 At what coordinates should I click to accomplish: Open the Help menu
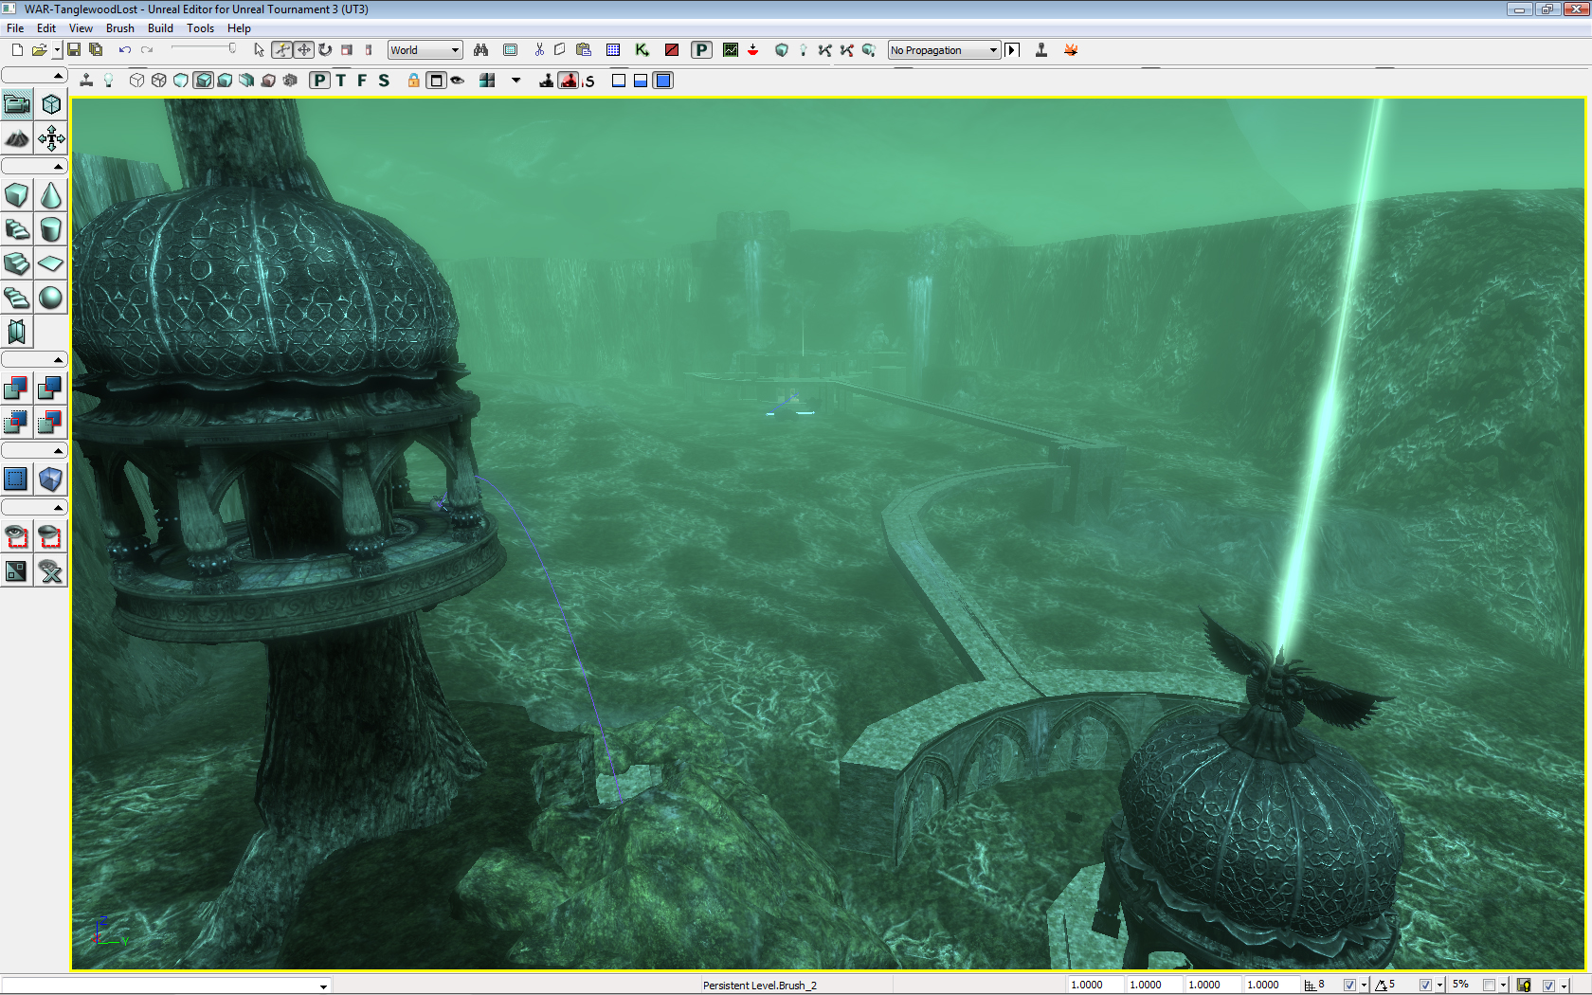(239, 27)
